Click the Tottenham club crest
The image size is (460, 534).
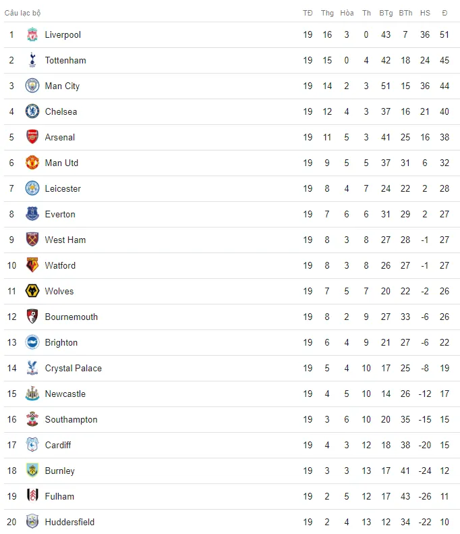[x=32, y=60]
